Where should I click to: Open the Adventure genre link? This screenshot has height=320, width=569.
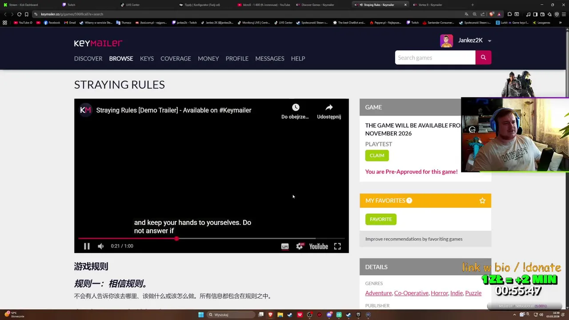click(378, 293)
